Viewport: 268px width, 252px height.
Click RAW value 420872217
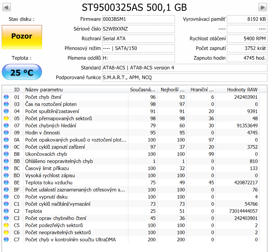pyautogui.click(x=246, y=182)
